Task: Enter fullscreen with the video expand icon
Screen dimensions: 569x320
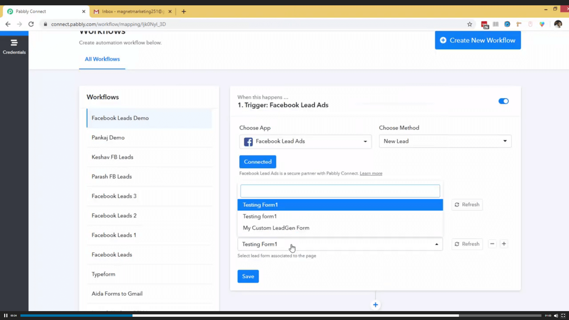Action: (x=563, y=316)
